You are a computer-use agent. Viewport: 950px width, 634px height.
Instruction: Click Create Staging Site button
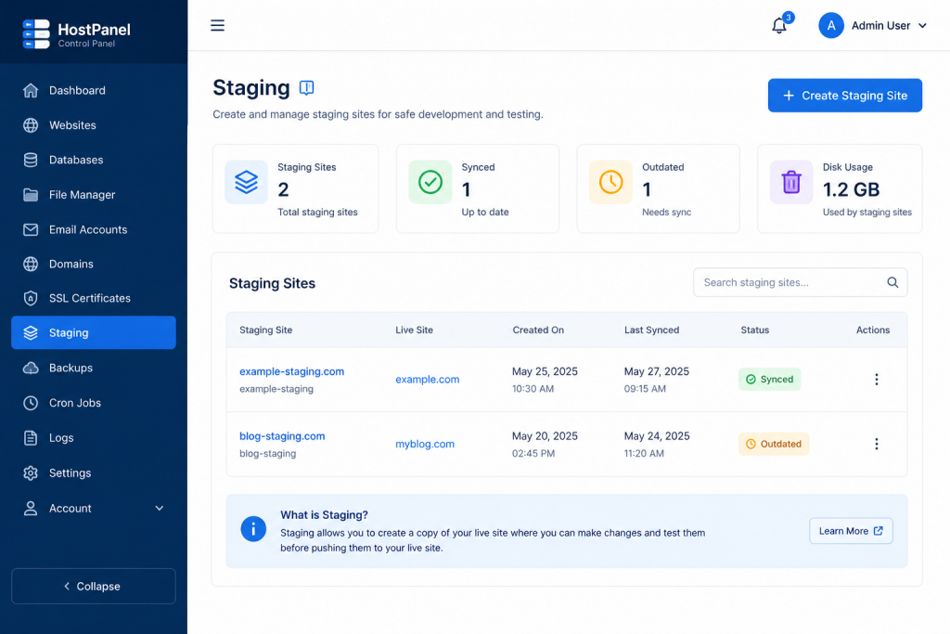pyautogui.click(x=844, y=96)
